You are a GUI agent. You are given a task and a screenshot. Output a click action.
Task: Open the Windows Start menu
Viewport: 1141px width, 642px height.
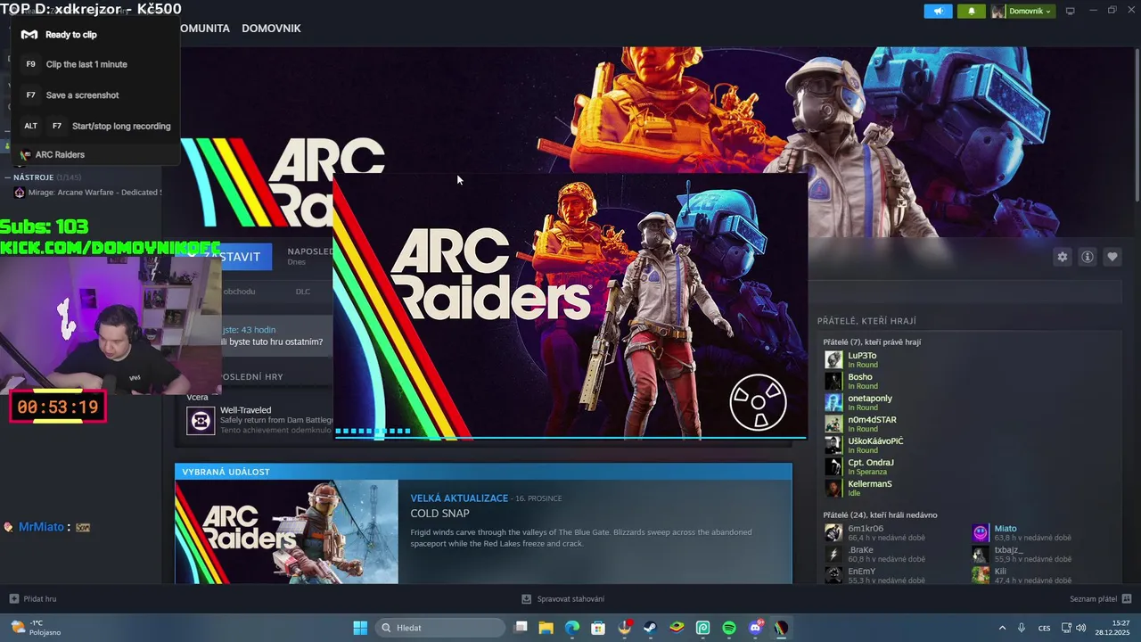360,628
